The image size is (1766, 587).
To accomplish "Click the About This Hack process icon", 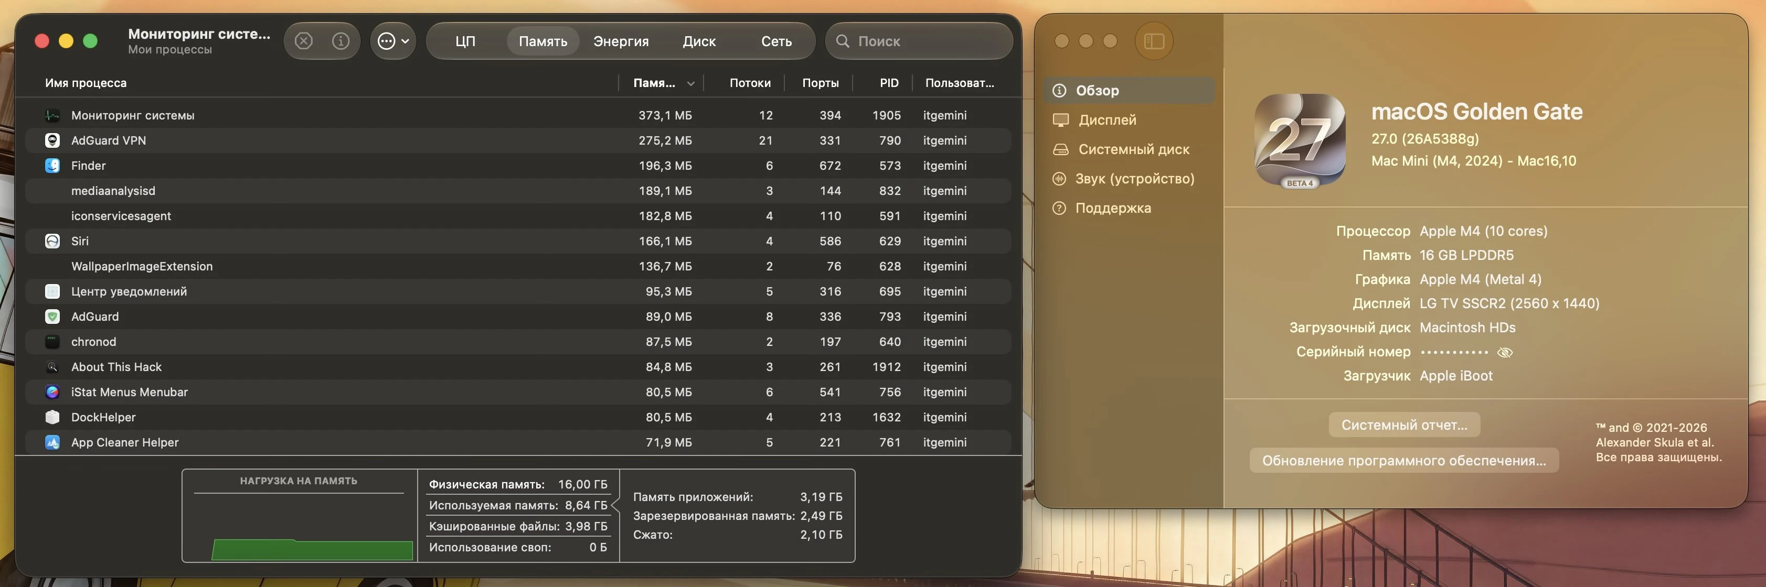I will 52,367.
